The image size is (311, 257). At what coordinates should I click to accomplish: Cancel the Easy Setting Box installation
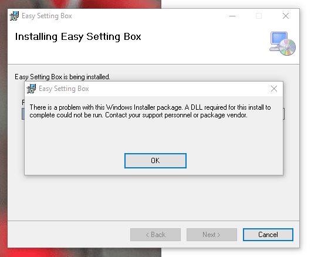pos(268,235)
